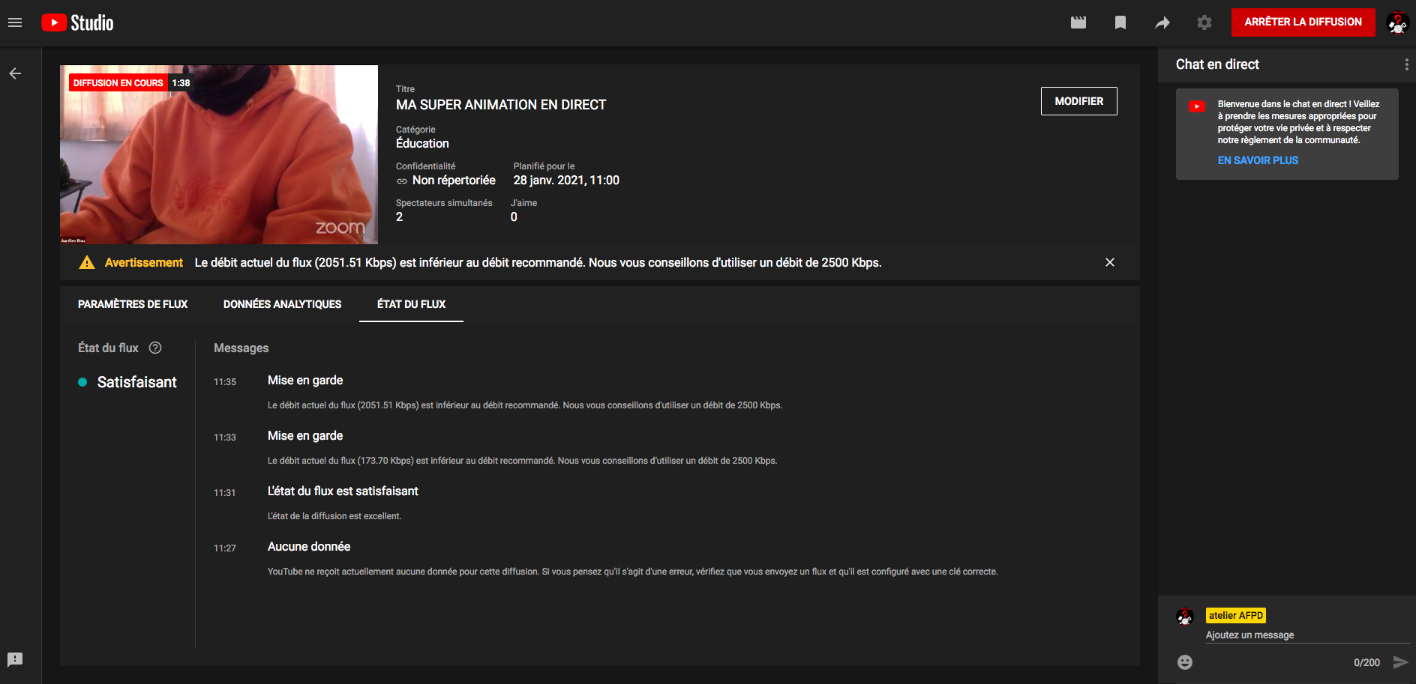
Task: Dismiss the Avertissement warning banner
Action: pyautogui.click(x=1109, y=262)
